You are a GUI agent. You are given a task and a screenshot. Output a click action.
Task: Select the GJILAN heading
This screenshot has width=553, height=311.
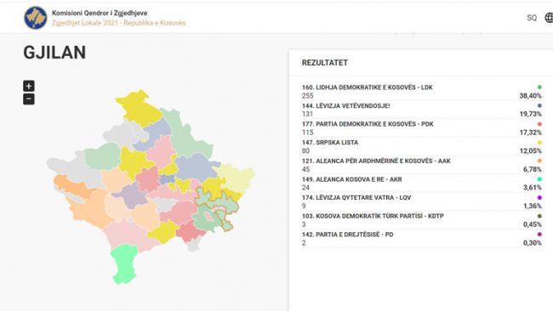tap(54, 53)
